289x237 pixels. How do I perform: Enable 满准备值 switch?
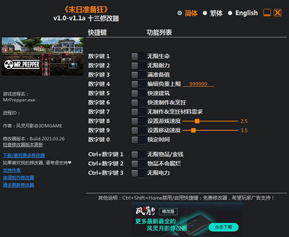tap(138, 75)
